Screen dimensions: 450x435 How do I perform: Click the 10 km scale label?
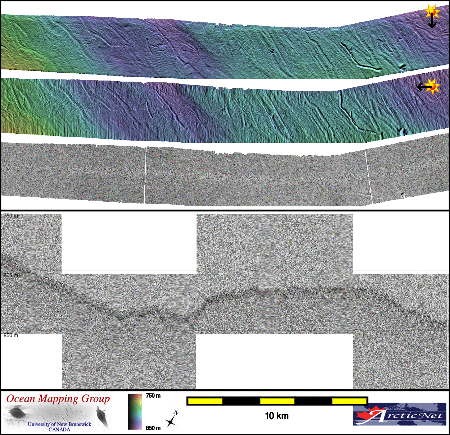(276, 416)
